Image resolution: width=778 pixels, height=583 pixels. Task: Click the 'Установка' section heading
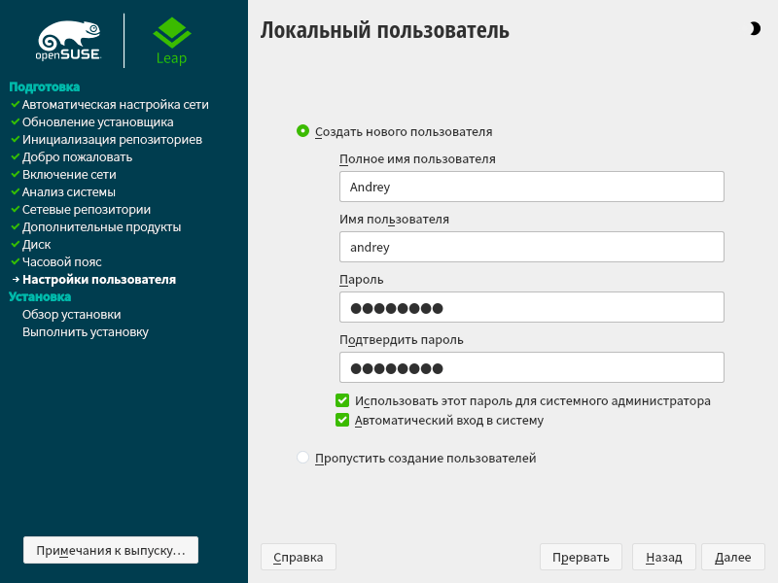[x=40, y=297]
